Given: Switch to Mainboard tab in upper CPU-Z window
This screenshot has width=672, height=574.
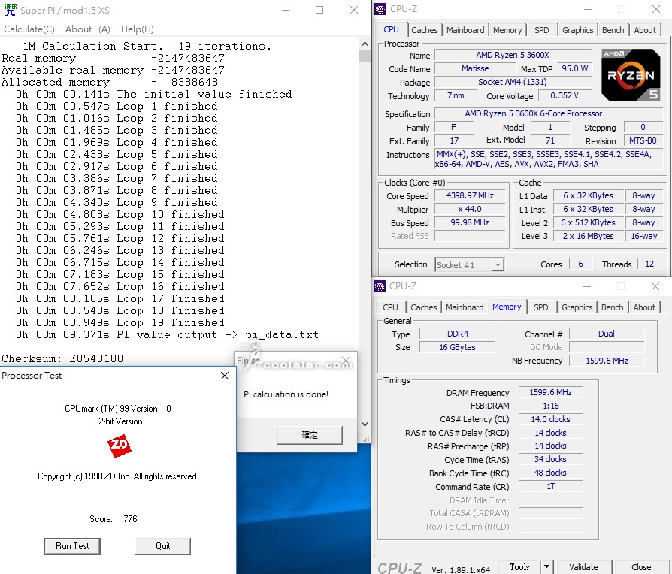Looking at the screenshot, I should tap(465, 30).
